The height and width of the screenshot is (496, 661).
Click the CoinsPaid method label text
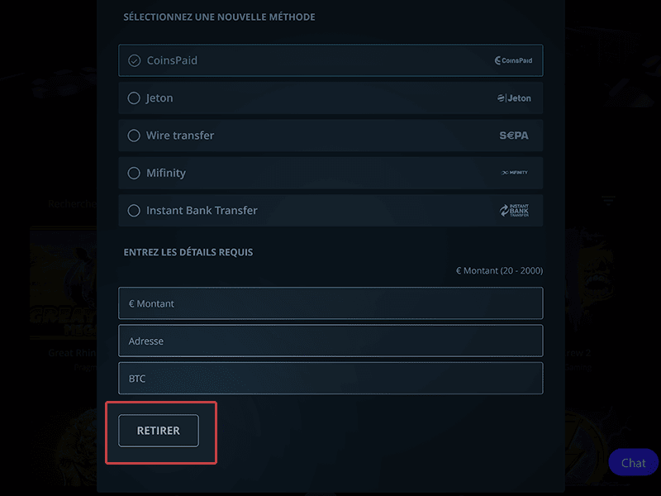click(x=172, y=60)
